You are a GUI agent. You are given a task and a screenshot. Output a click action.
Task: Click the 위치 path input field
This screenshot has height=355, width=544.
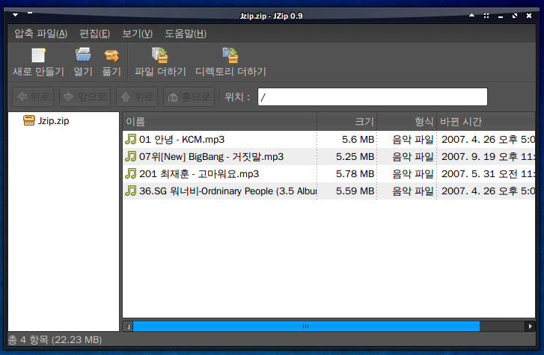click(372, 96)
